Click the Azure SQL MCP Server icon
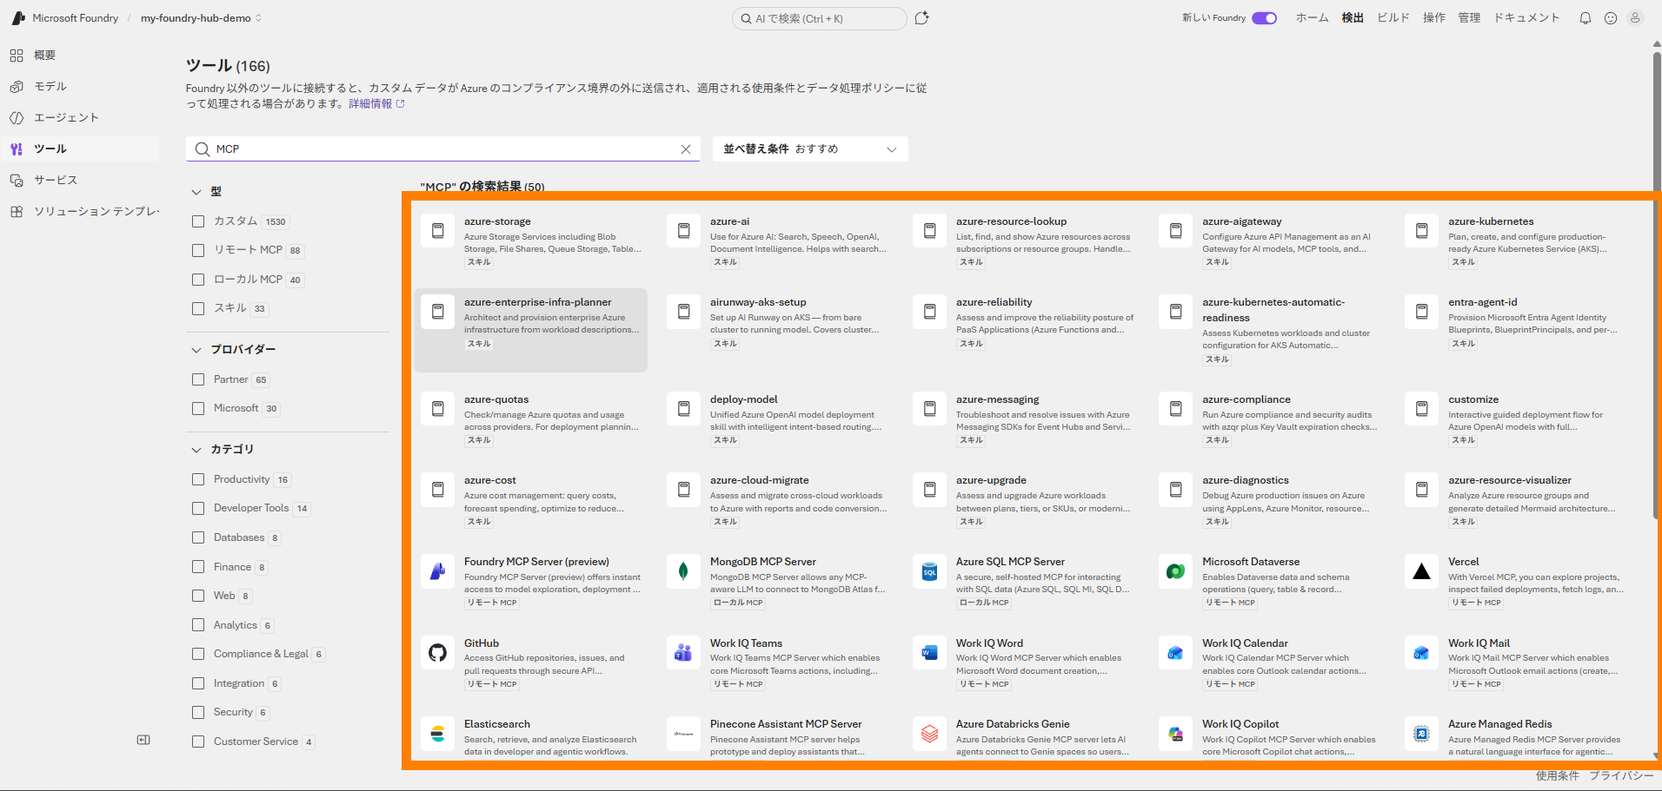This screenshot has height=791, width=1662. point(929,571)
